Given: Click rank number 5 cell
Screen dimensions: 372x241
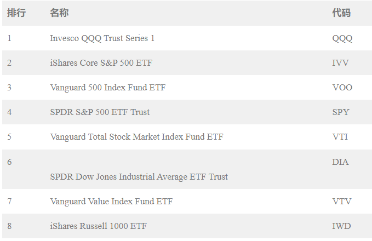Looking at the screenshot, I should [x=9, y=137].
